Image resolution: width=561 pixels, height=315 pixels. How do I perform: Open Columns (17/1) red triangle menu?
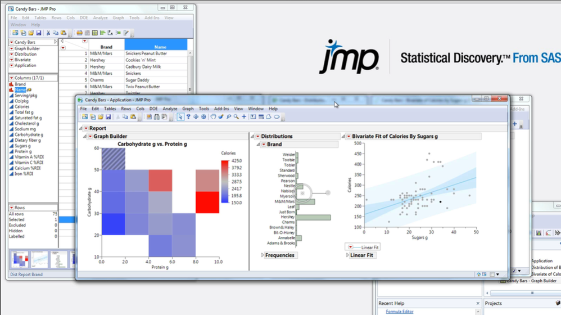(x=11, y=78)
